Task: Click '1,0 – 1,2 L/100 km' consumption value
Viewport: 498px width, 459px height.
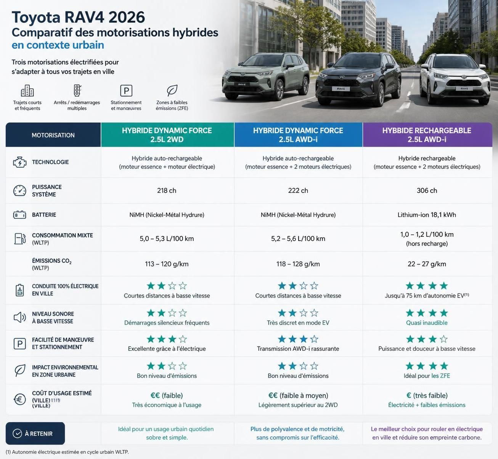Action: (427, 234)
